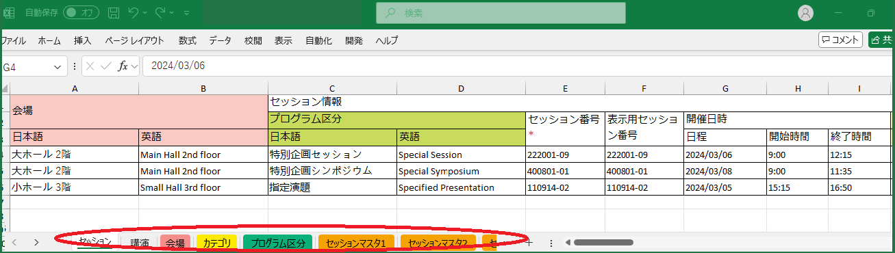Image resolution: width=895 pixels, height=253 pixels.
Task: Open Customize Quick Access Toolbar dropdown
Action: [186, 12]
